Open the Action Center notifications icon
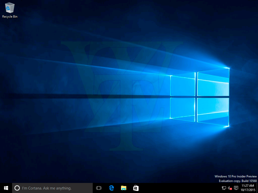258x193 pixels. pos(236,188)
